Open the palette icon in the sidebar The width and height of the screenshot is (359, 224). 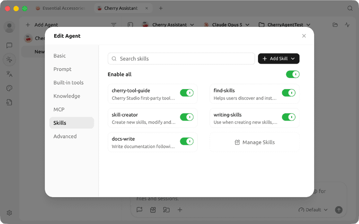9,88
